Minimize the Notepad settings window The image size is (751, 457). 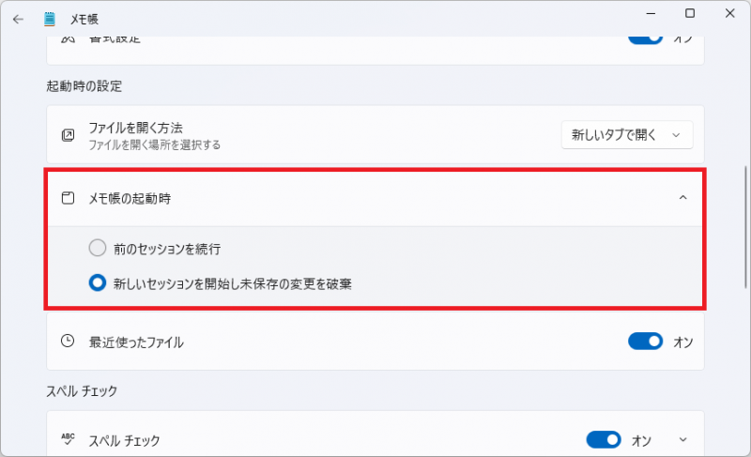point(649,13)
